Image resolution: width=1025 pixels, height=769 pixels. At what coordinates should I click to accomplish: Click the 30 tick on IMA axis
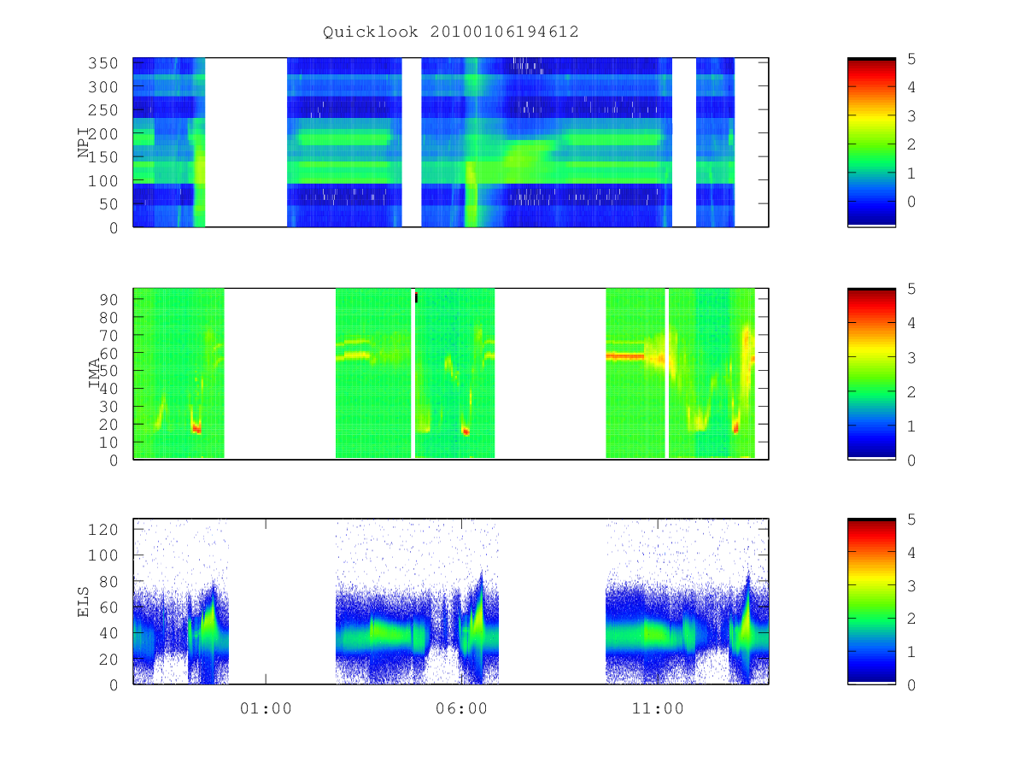(110, 406)
